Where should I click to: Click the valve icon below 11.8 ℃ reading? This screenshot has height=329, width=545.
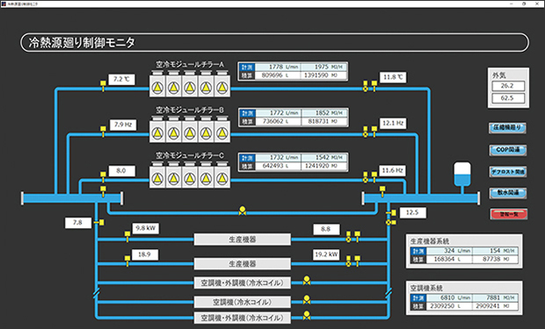366,86
